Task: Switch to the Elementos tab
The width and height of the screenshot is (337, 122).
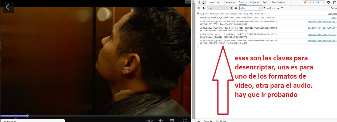Action: click(x=230, y=2)
